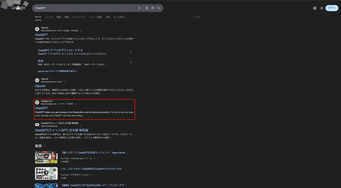The height and width of the screenshot is (188, 341).
Task: Select the すべて tab
Action: [38, 17]
